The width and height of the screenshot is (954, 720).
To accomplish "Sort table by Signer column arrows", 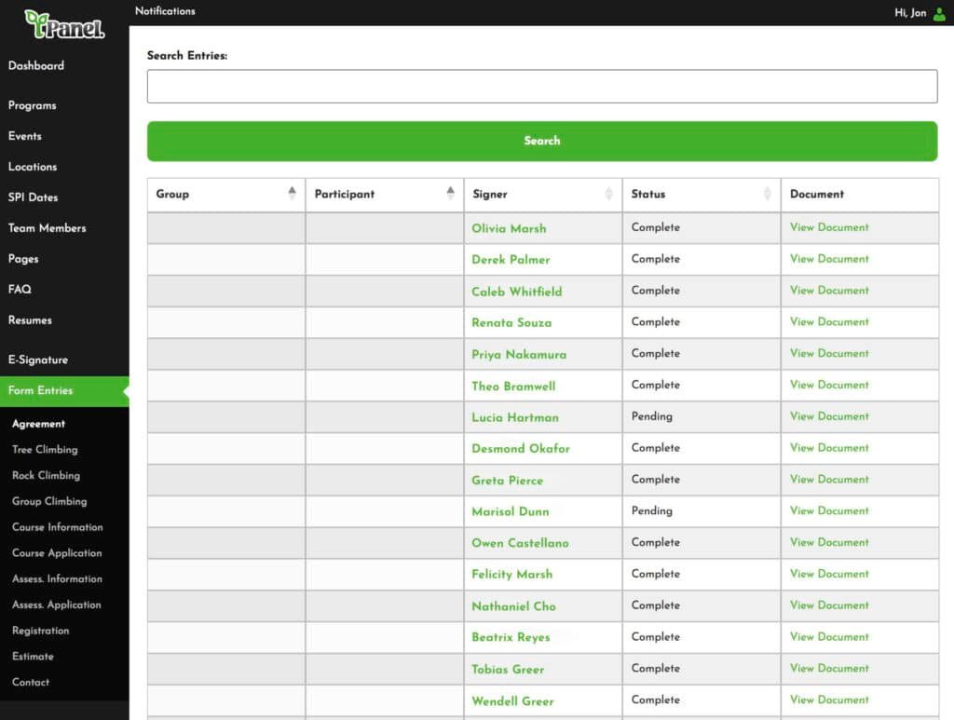I will coord(609,194).
